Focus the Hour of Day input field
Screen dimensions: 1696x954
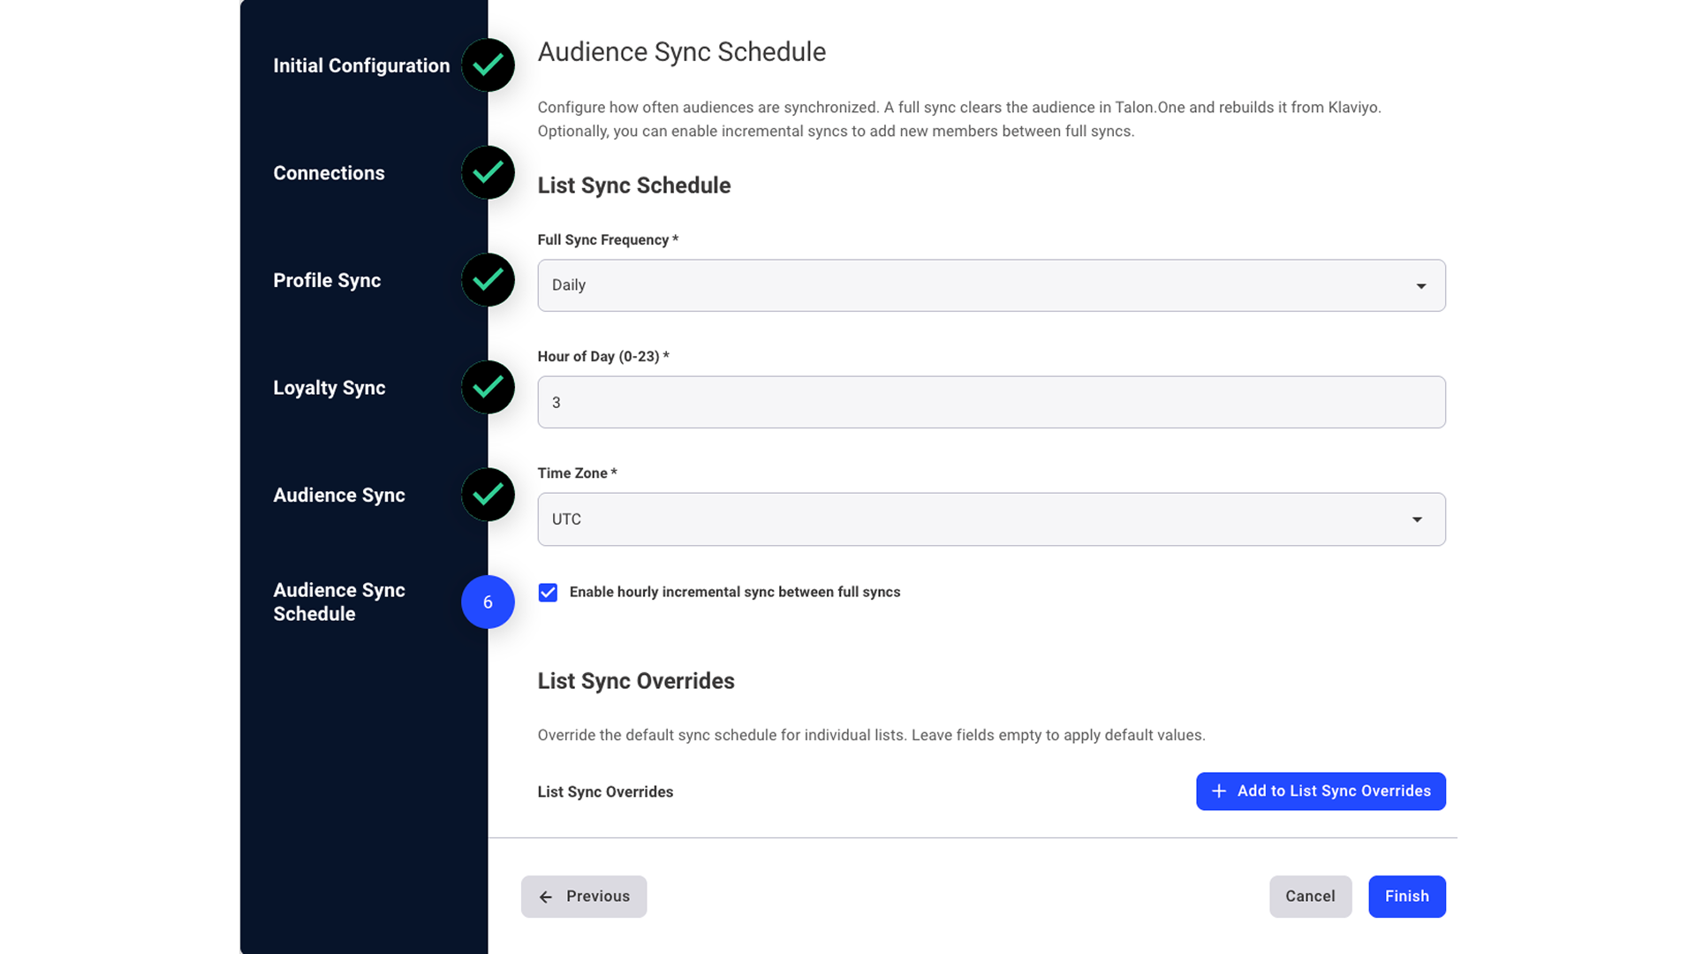pos(991,403)
